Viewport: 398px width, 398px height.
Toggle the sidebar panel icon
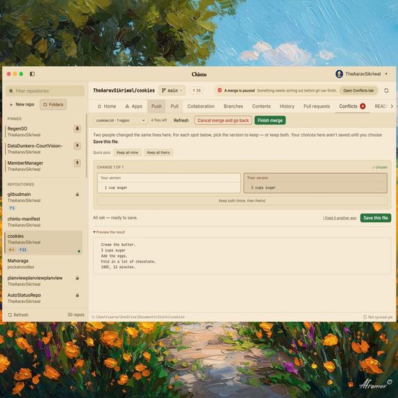(32, 74)
